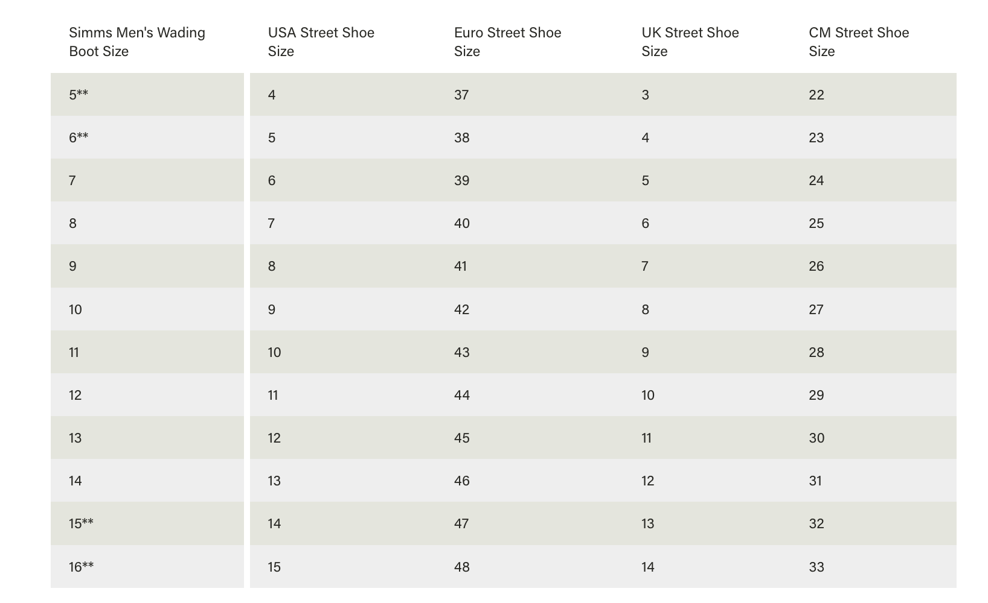The height and width of the screenshot is (603, 988).
Task: Select the 16** wading boot size cell
Action: click(81, 567)
